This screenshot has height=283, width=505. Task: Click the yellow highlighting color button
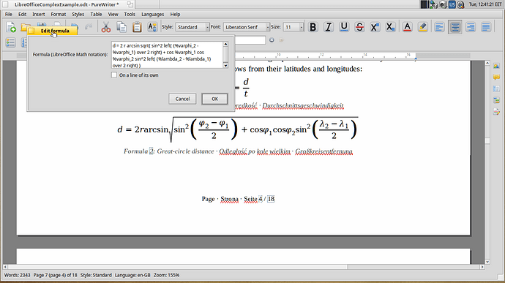pyautogui.click(x=422, y=27)
